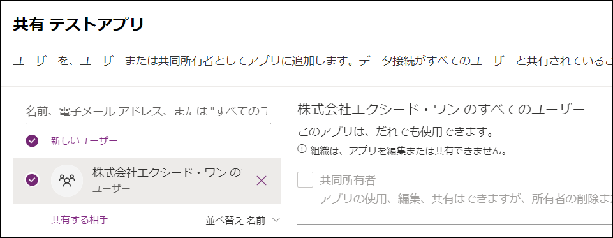The width and height of the screenshot is (613, 238).
Task: Click the ユーザー role label under the entry
Action: point(112,189)
